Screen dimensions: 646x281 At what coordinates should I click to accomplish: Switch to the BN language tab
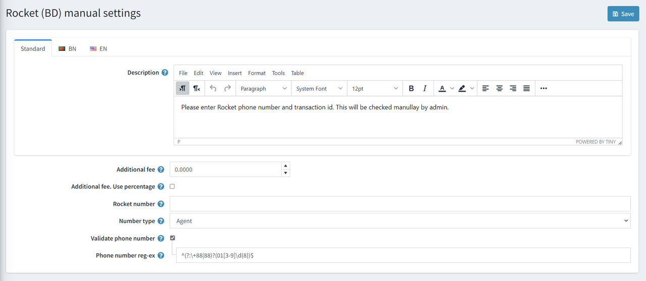click(x=68, y=49)
